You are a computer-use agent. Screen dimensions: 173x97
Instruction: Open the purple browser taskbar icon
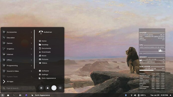[x=26, y=95]
